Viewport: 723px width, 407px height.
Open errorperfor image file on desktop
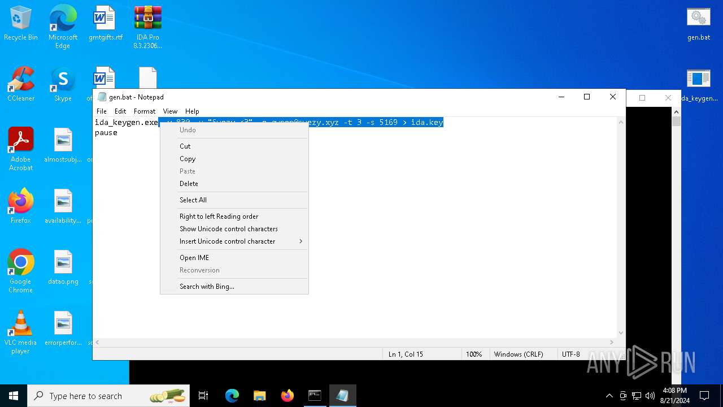pyautogui.click(x=63, y=329)
